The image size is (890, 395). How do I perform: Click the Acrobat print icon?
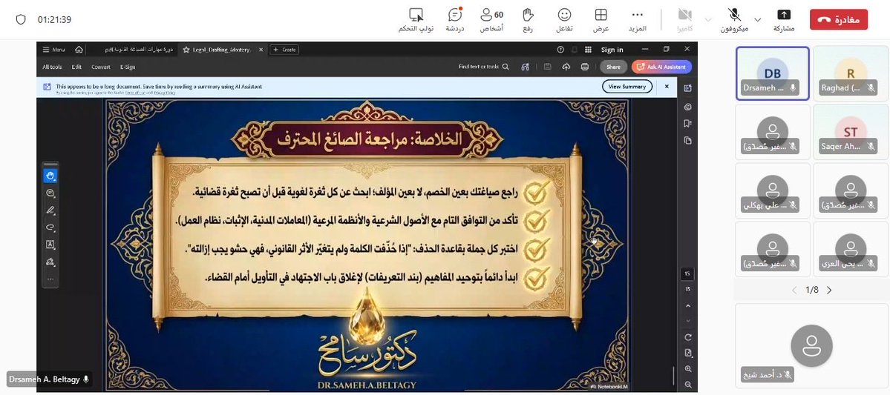(x=585, y=67)
